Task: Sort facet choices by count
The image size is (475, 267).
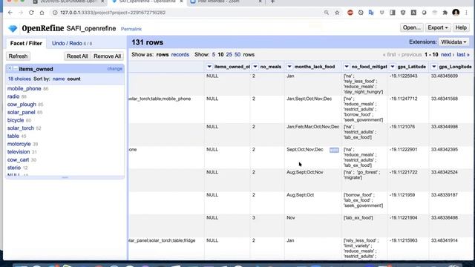Action: click(x=73, y=79)
